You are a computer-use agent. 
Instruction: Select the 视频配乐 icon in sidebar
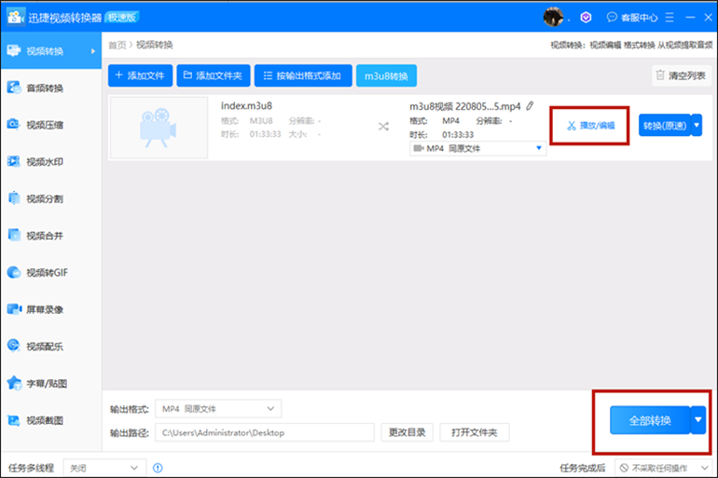(x=14, y=346)
